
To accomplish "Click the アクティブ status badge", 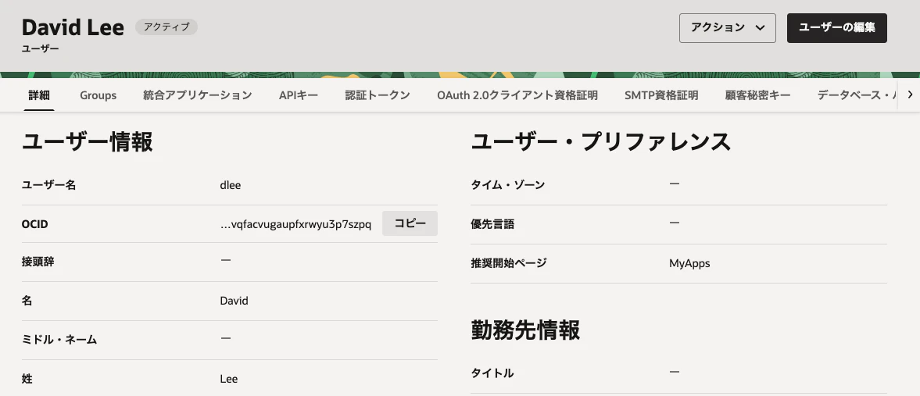I will (x=166, y=27).
